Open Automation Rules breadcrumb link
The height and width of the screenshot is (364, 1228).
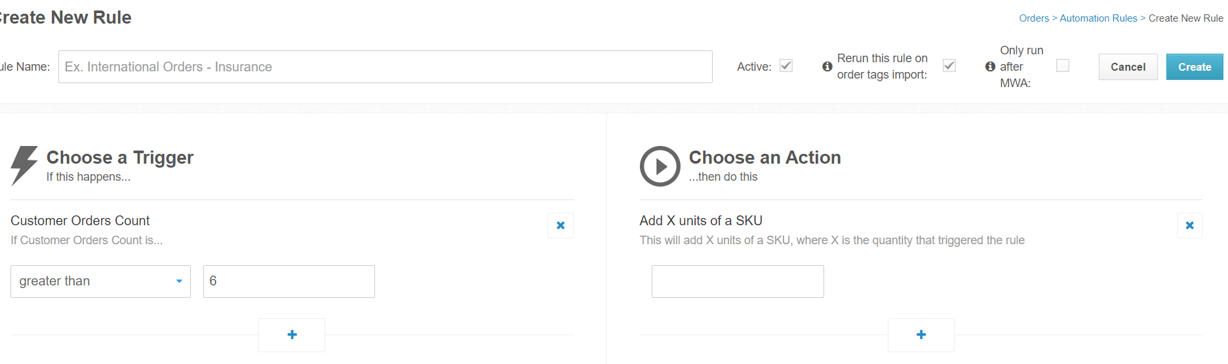[x=1098, y=18]
